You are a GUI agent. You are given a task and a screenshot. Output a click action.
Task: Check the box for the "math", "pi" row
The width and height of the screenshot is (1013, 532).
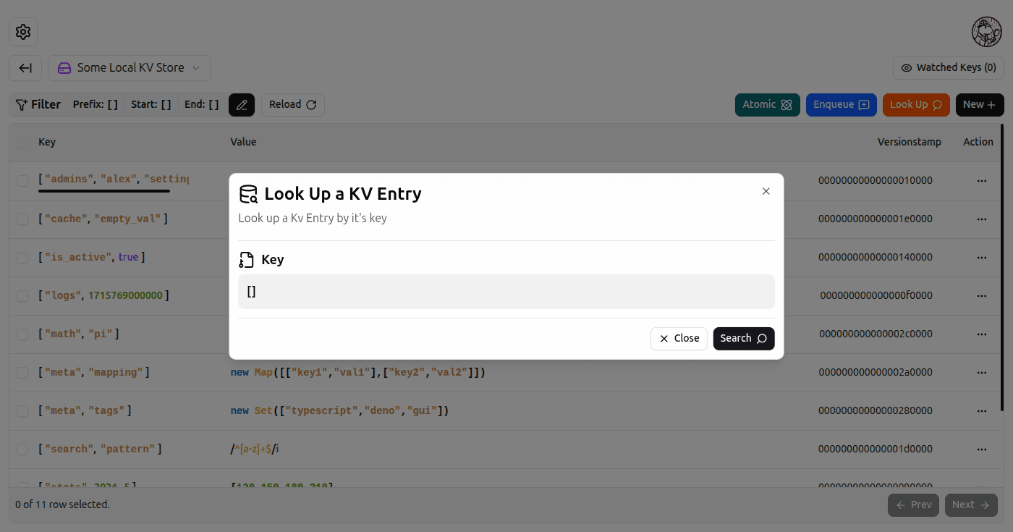coord(22,334)
